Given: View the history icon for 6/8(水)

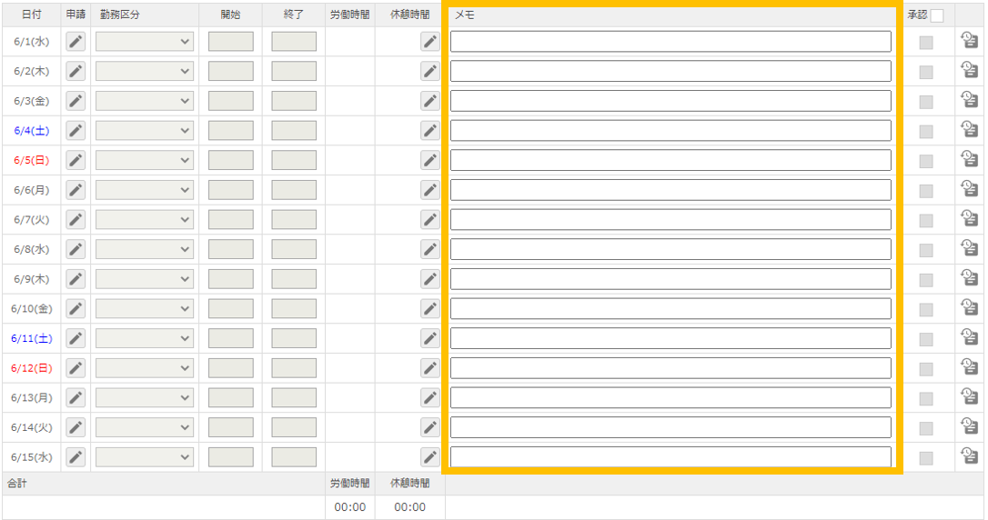Looking at the screenshot, I should tap(970, 249).
